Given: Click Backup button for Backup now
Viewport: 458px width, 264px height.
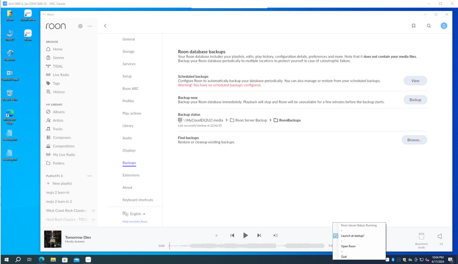Looking at the screenshot, I should (x=415, y=100).
